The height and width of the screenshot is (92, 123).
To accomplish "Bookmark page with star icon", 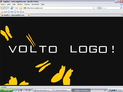I will [94, 8].
